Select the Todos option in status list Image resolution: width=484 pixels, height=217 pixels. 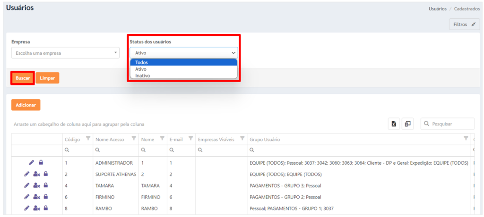click(x=184, y=63)
